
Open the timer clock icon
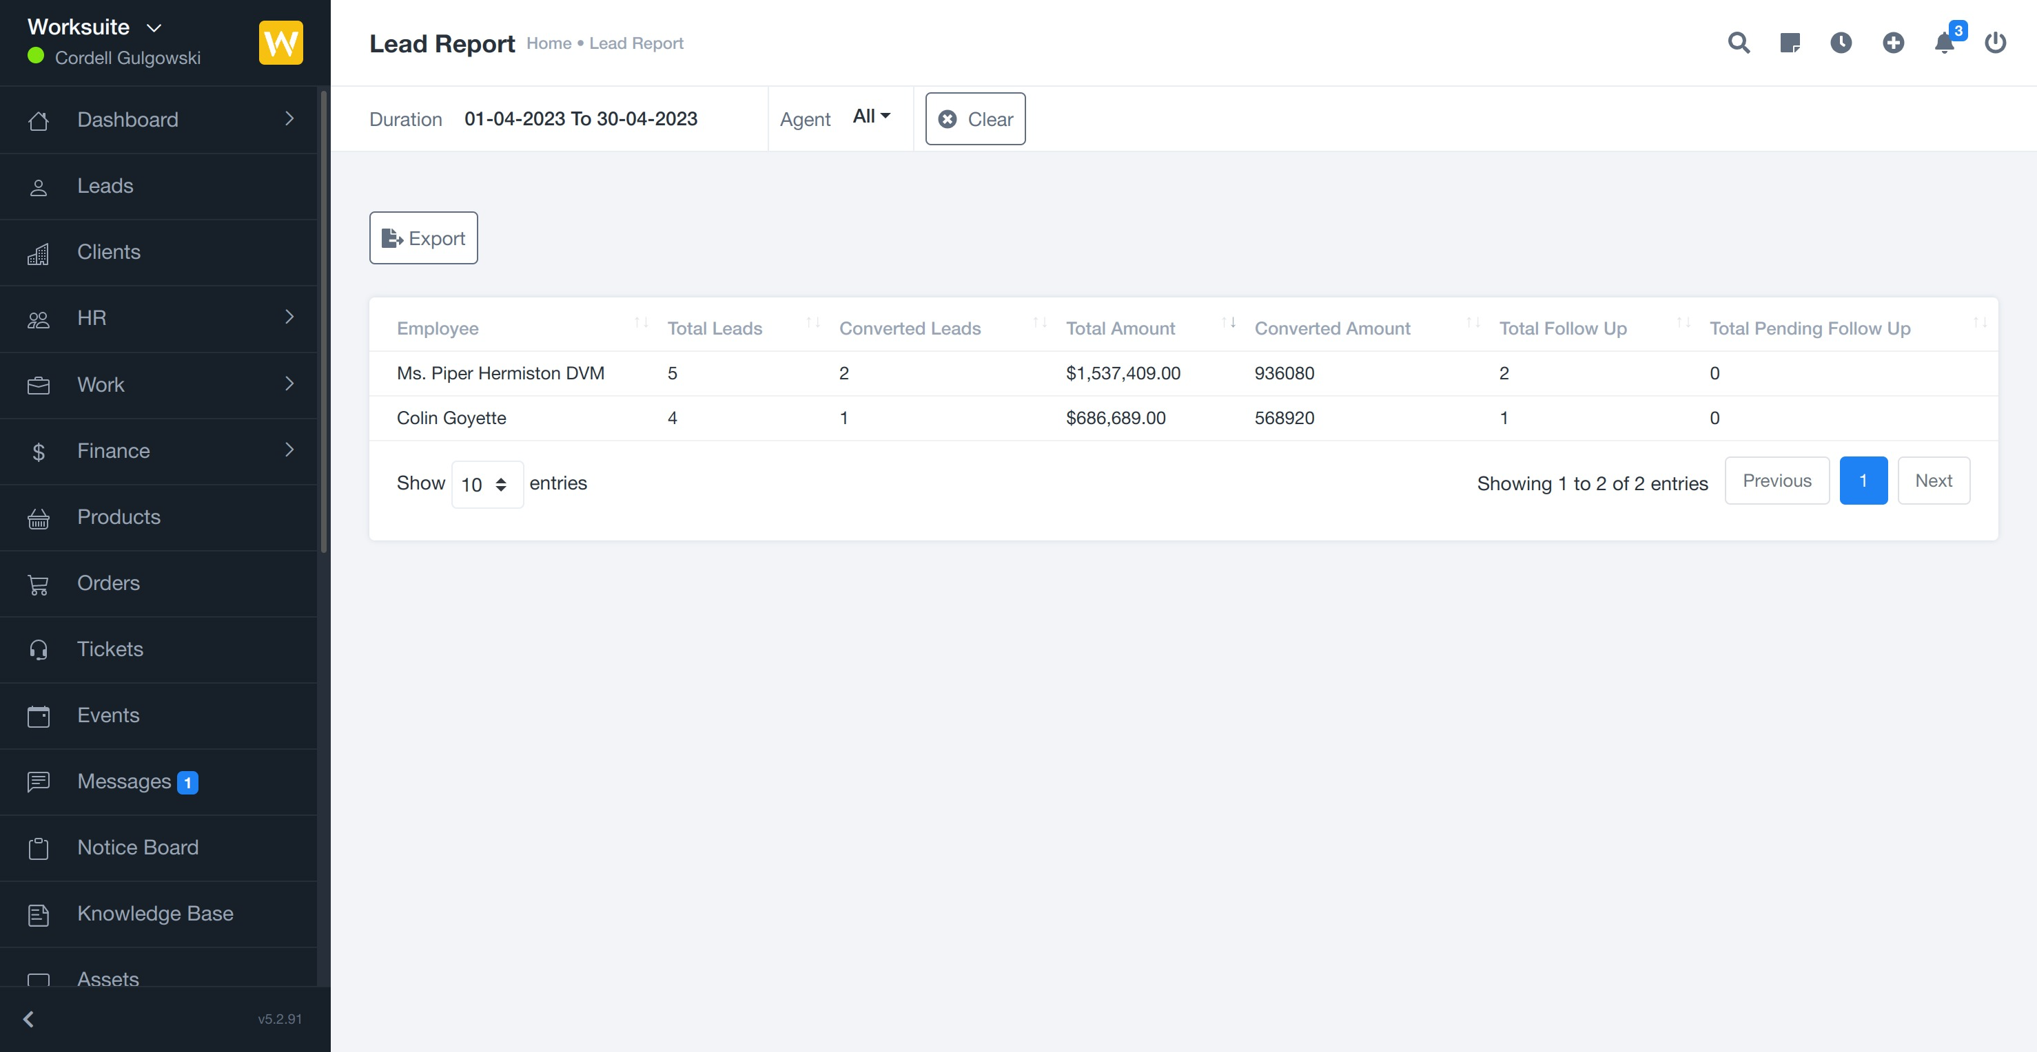point(1841,43)
